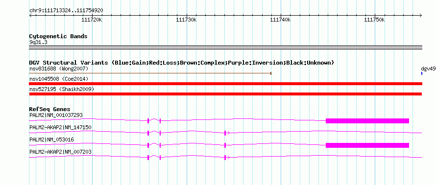Click the 111750k ruler tick label
Image resolution: width=436 pixels, height=185 pixels.
[375, 20]
